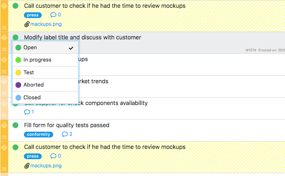The height and width of the screenshot is (176, 285).
Task: Click priority icon of "Modify label title" task
Action: pos(4,37)
